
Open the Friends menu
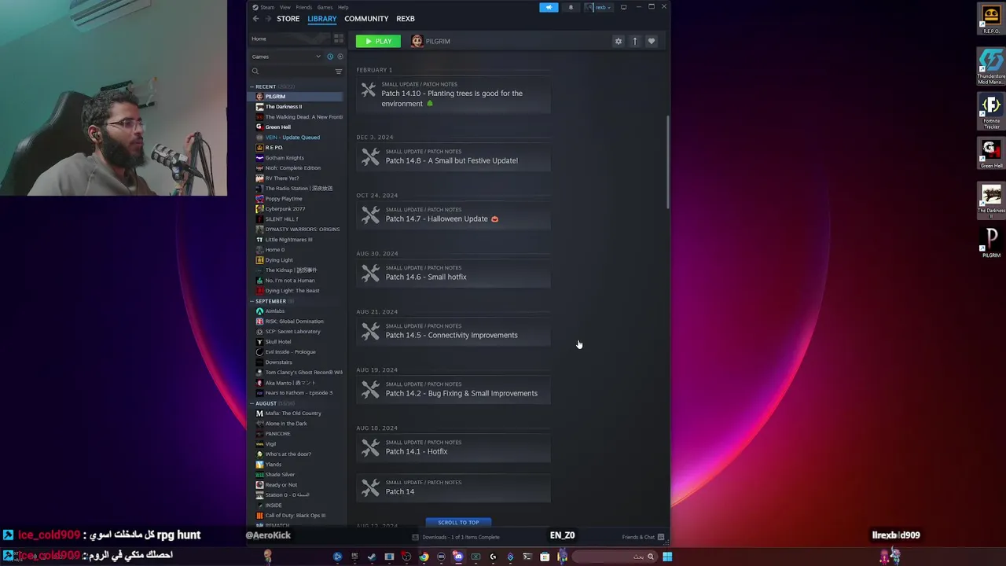click(x=303, y=7)
